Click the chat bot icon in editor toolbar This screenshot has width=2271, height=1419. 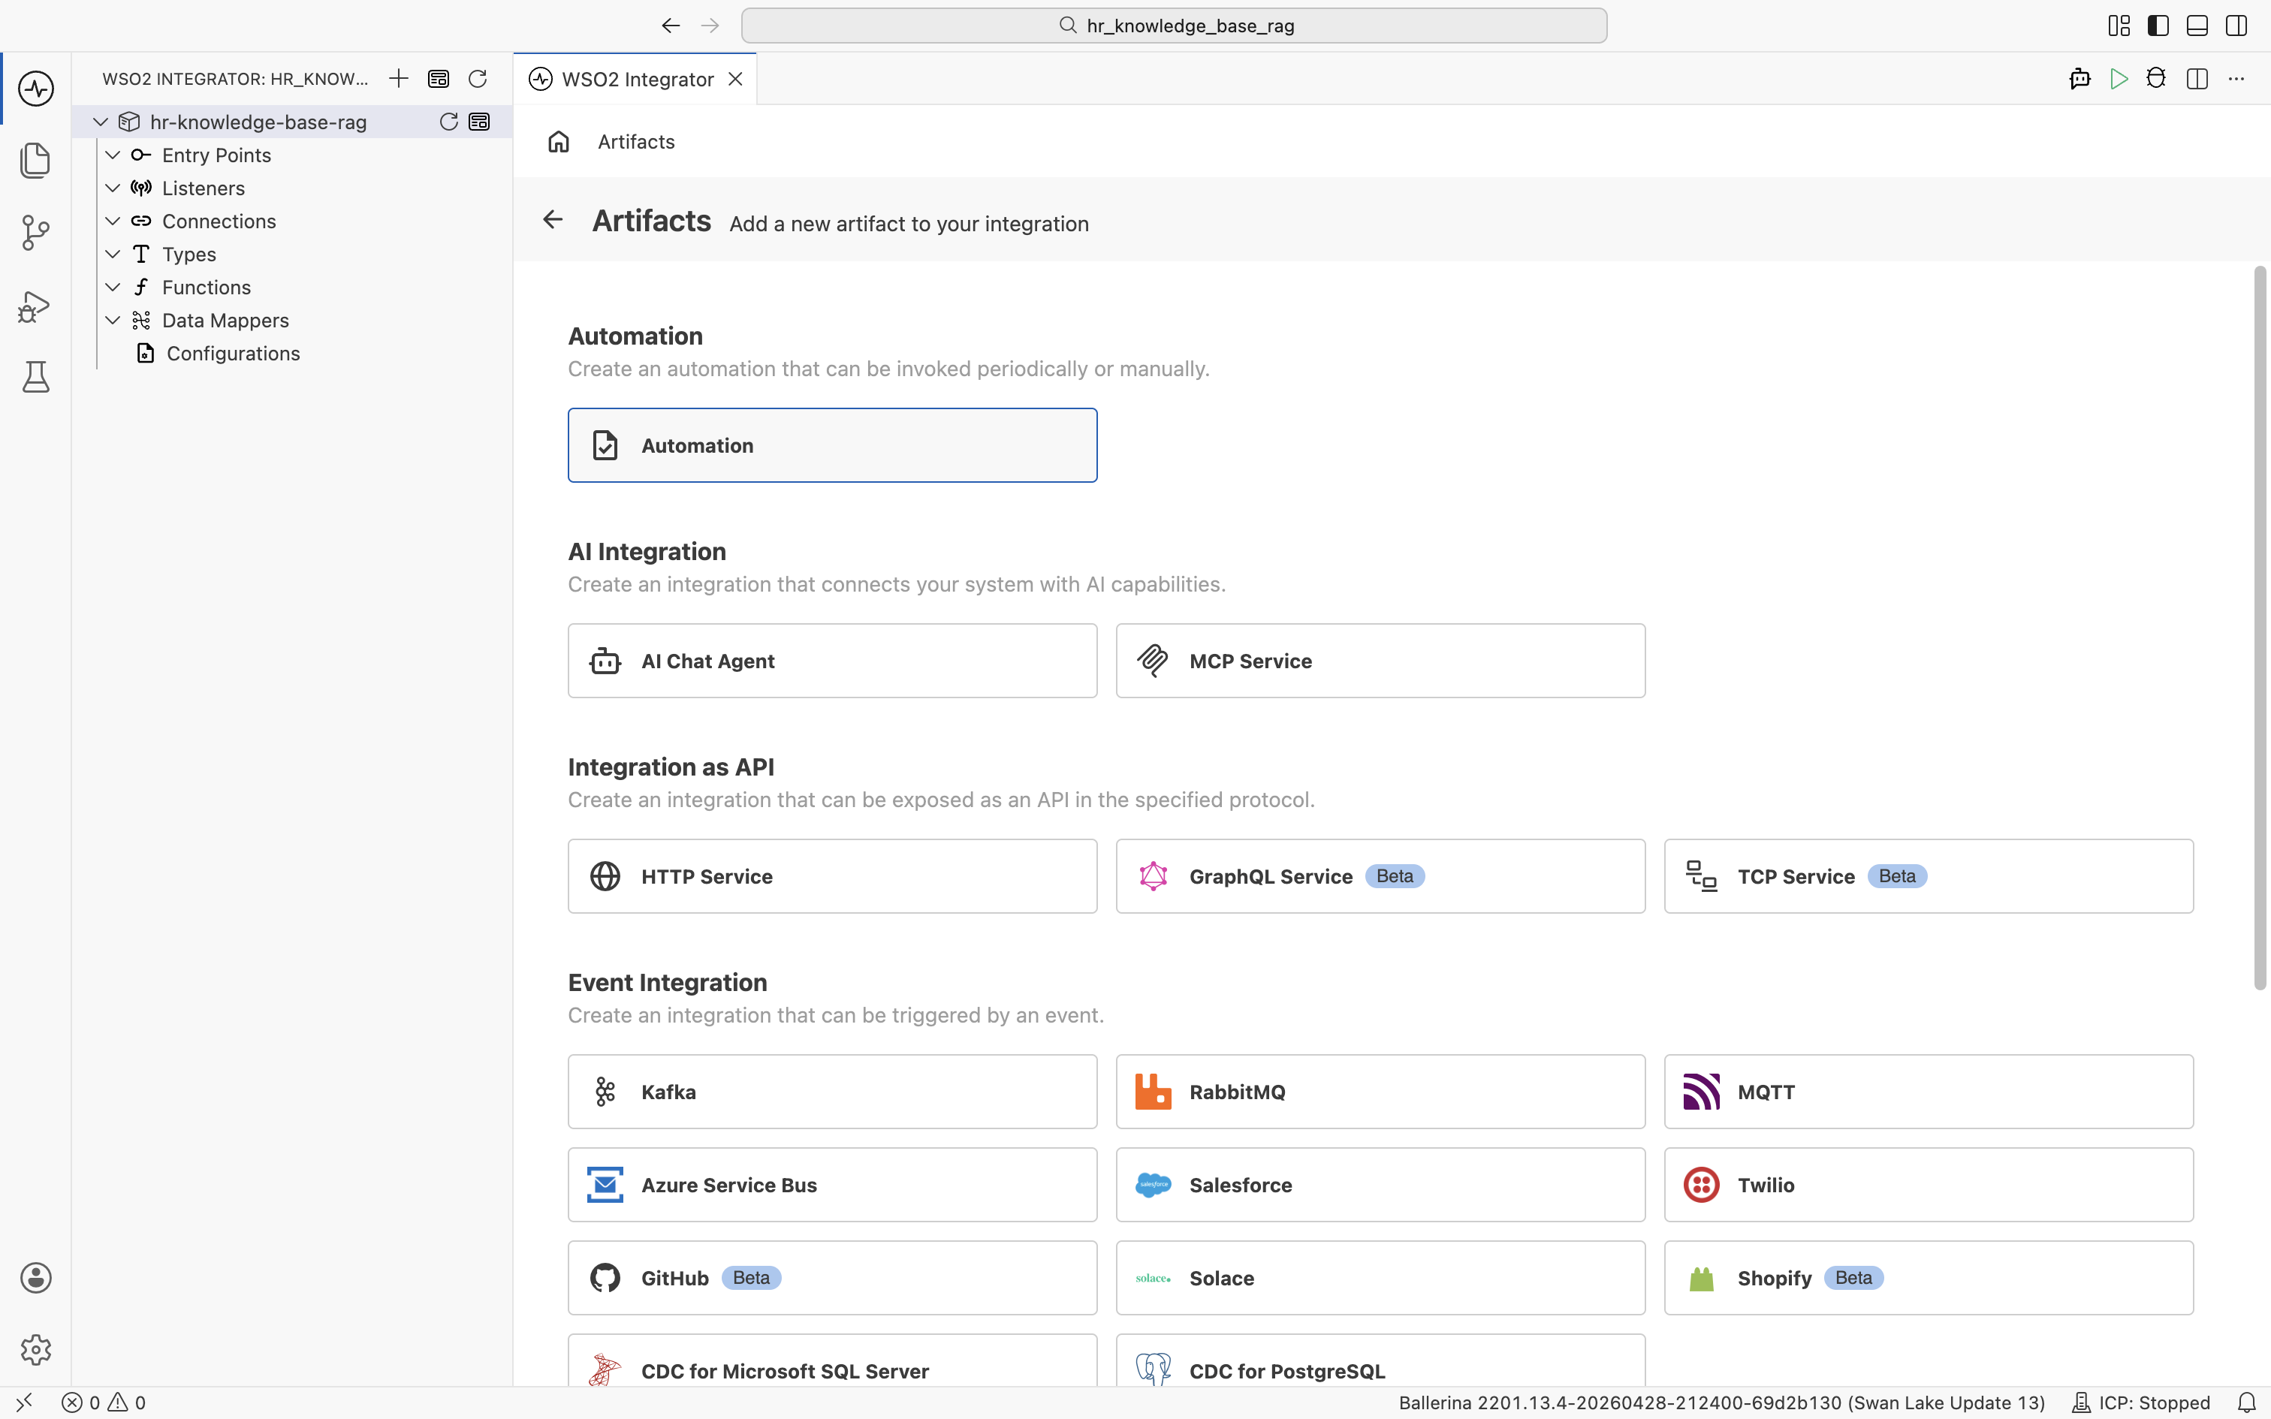[x=2079, y=79]
